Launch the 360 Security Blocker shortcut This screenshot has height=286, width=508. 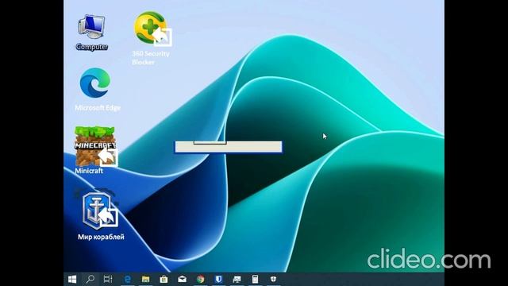[x=152, y=38]
